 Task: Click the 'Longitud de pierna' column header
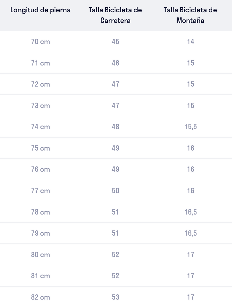click(x=40, y=10)
